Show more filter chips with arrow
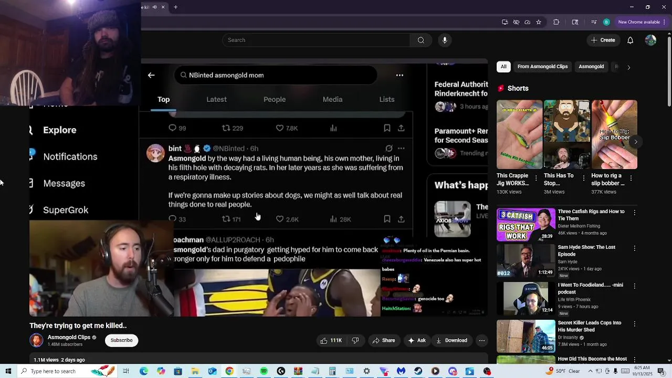 (628, 67)
